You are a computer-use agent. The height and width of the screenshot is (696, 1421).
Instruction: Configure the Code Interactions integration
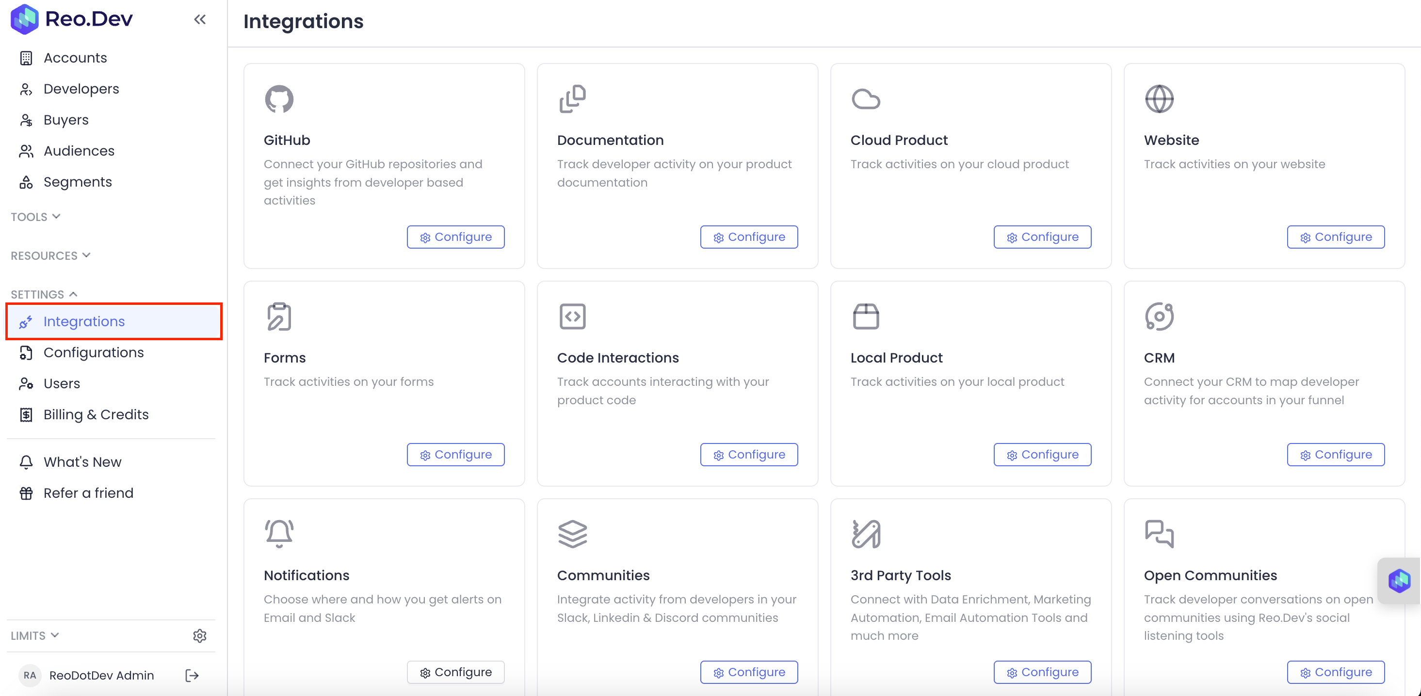[x=748, y=455]
